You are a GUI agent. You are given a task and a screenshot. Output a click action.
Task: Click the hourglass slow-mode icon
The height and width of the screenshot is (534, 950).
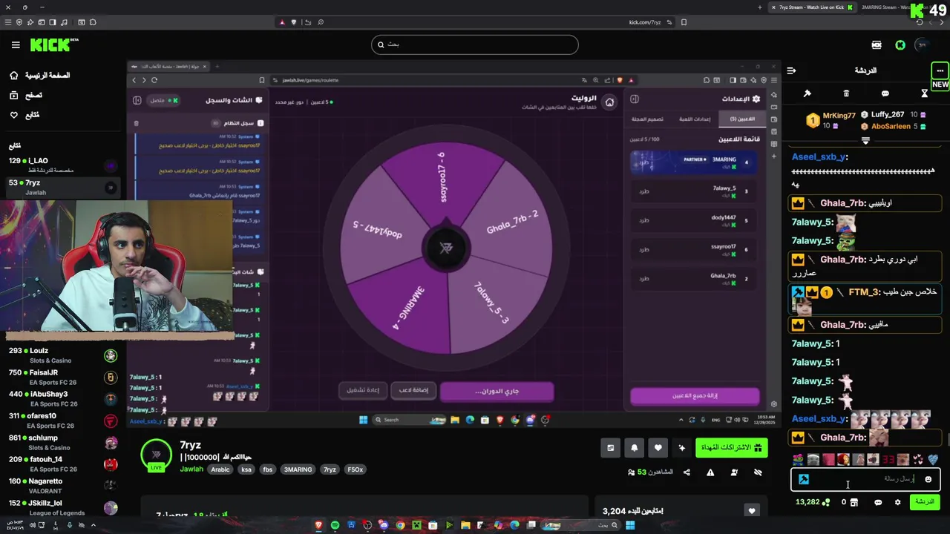click(x=924, y=93)
